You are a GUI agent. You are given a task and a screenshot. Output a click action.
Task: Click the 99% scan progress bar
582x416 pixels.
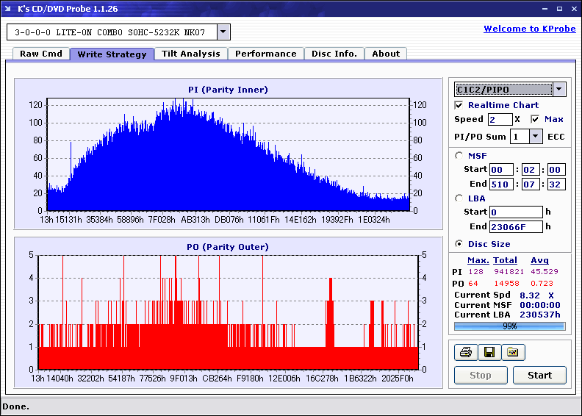(x=509, y=326)
